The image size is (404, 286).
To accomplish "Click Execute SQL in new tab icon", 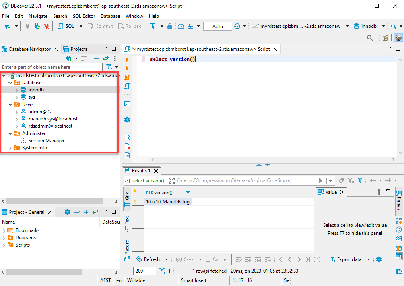I will tap(127, 68).
